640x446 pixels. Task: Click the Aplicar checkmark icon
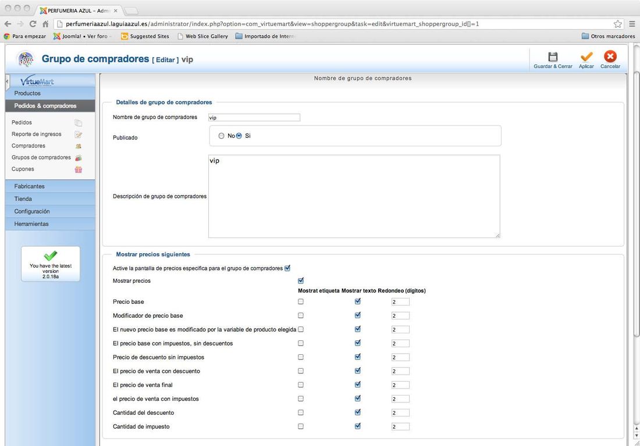[586, 56]
